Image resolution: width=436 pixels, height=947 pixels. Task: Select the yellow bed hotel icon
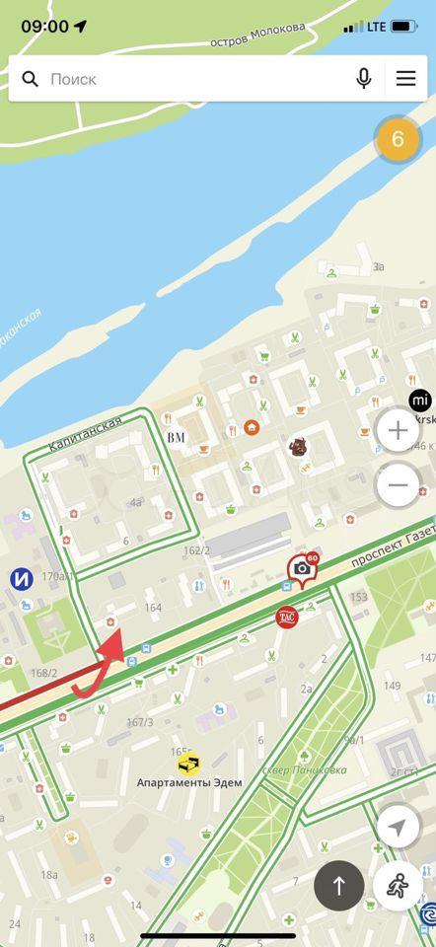tap(189, 765)
